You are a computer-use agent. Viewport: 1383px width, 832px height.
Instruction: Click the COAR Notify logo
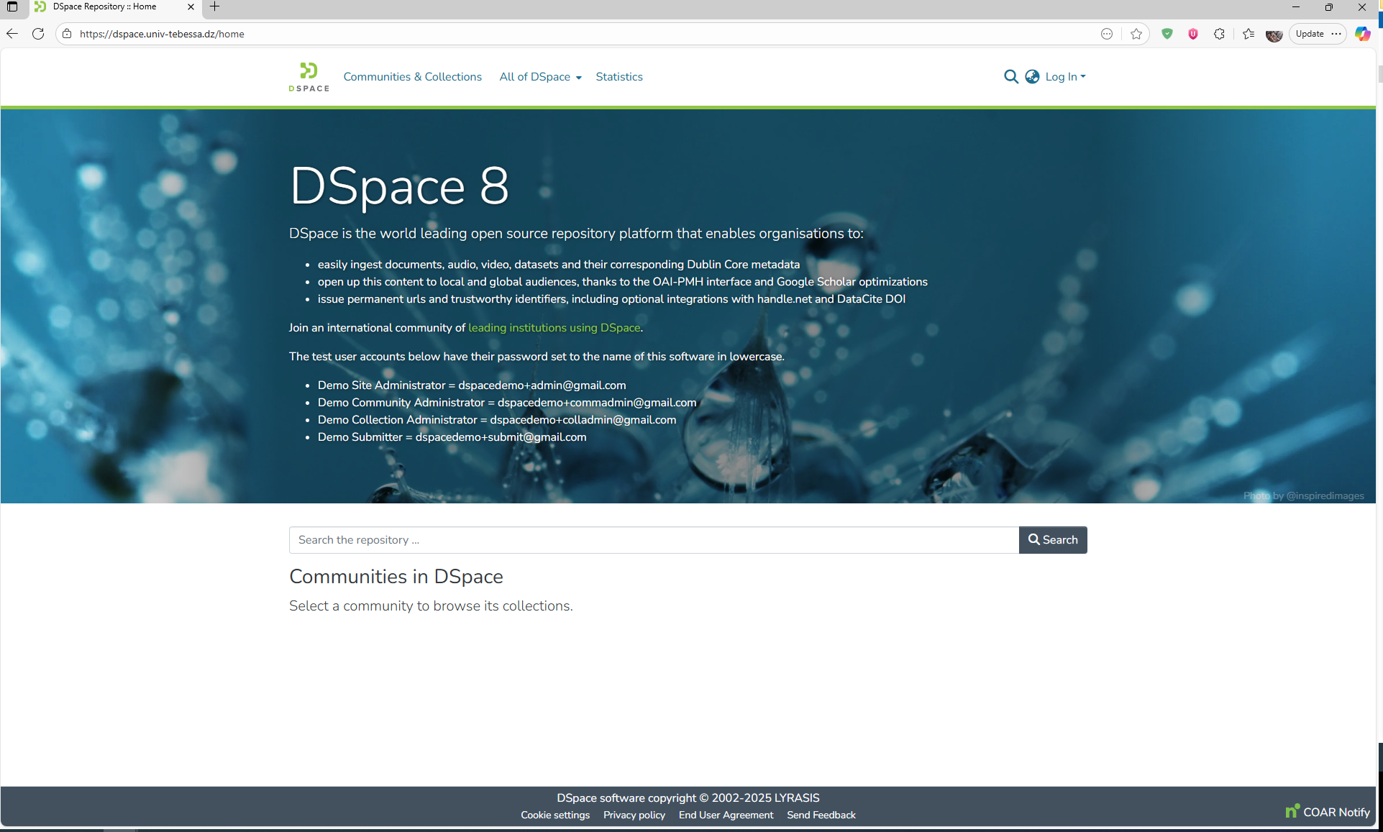pyautogui.click(x=1327, y=811)
